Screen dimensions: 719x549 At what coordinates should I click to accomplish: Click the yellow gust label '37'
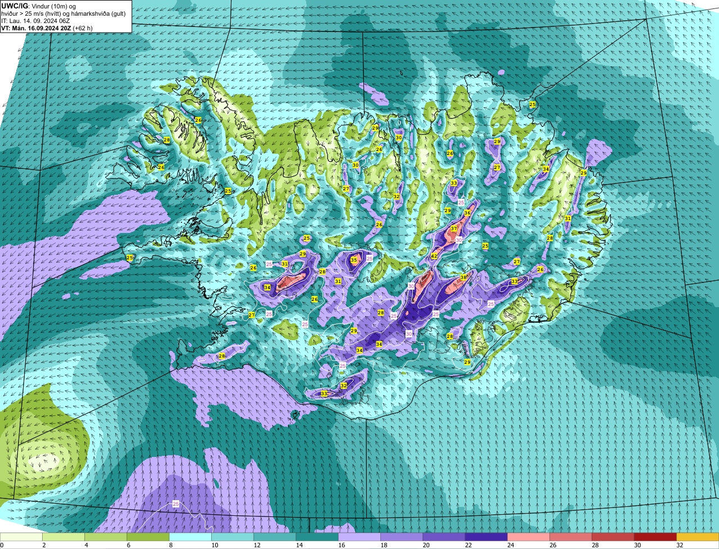[x=454, y=229]
